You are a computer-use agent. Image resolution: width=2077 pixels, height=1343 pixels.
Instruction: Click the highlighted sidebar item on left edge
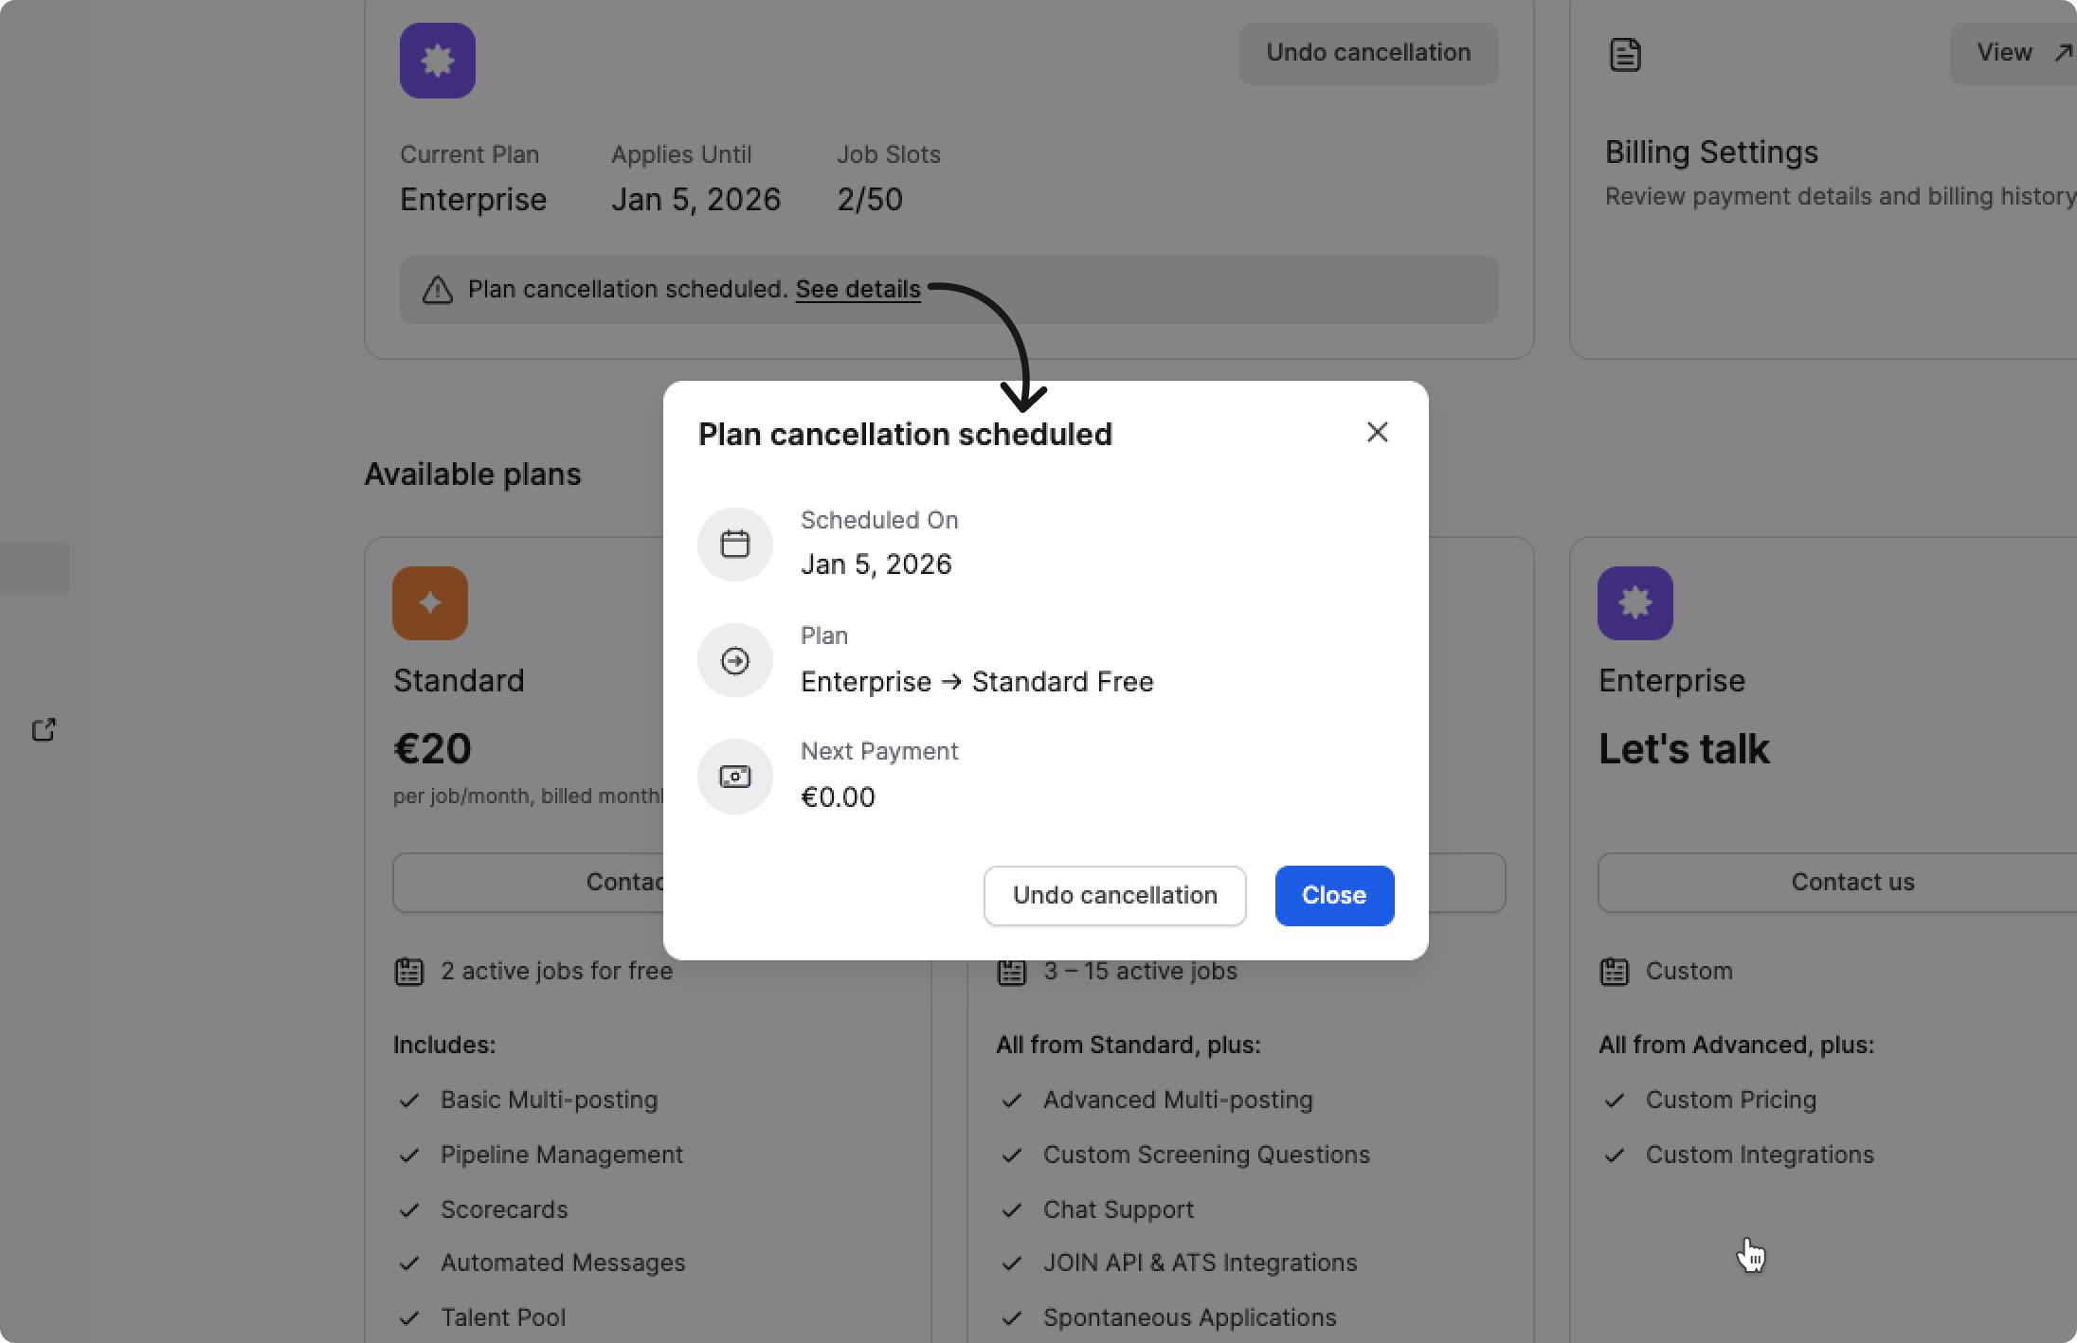[34, 566]
